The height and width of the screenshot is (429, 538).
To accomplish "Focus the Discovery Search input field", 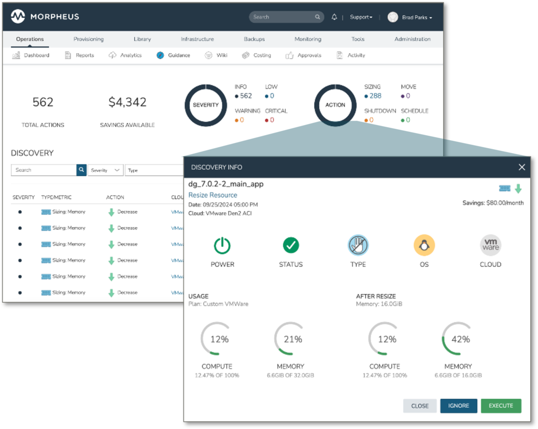I will (x=44, y=170).
